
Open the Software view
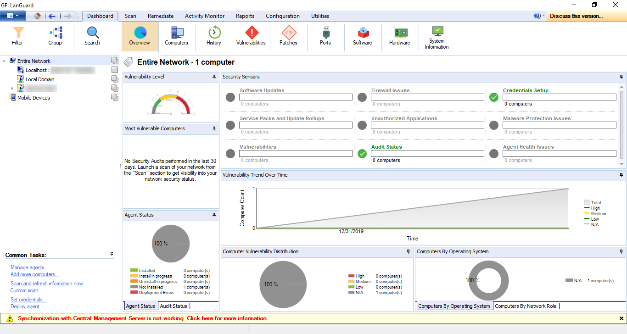tap(363, 36)
